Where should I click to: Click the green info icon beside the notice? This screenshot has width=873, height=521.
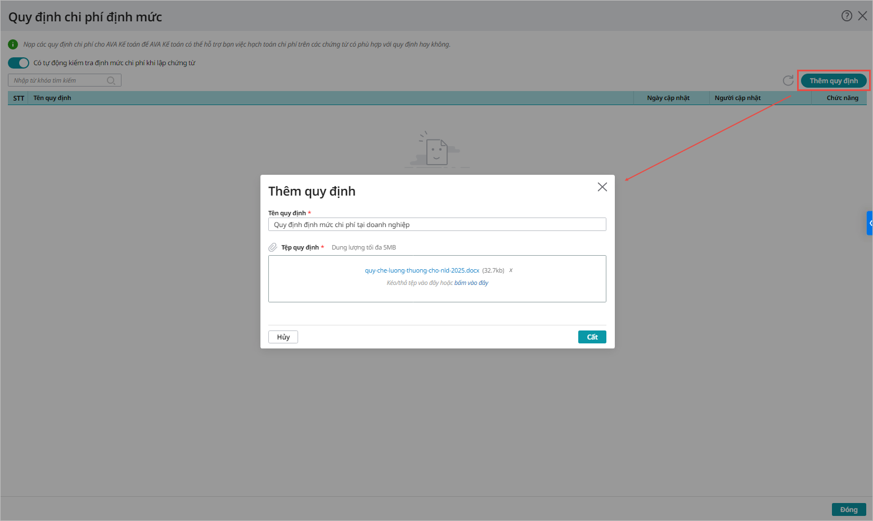[x=13, y=44]
